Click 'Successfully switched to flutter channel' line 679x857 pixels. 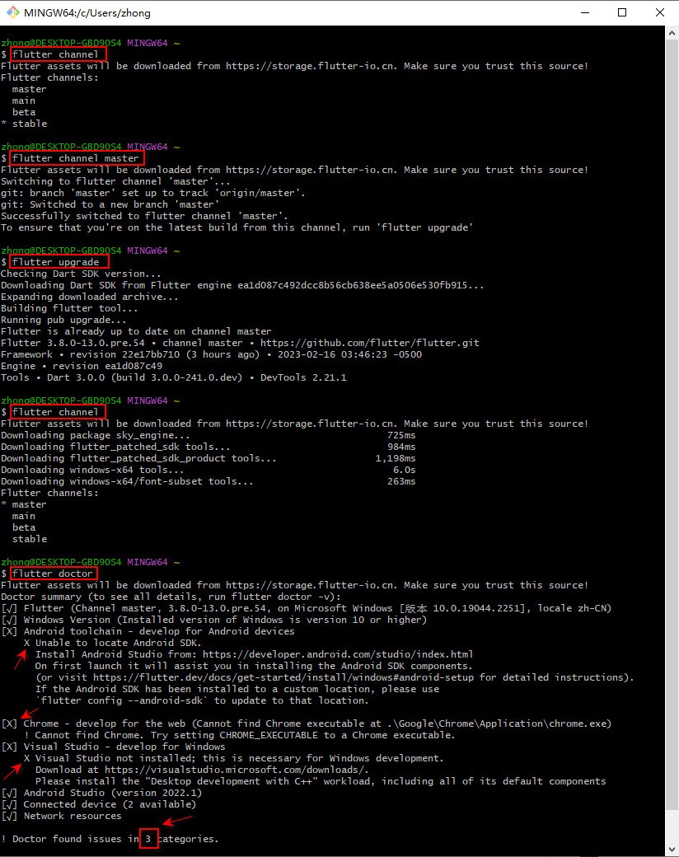[144, 216]
